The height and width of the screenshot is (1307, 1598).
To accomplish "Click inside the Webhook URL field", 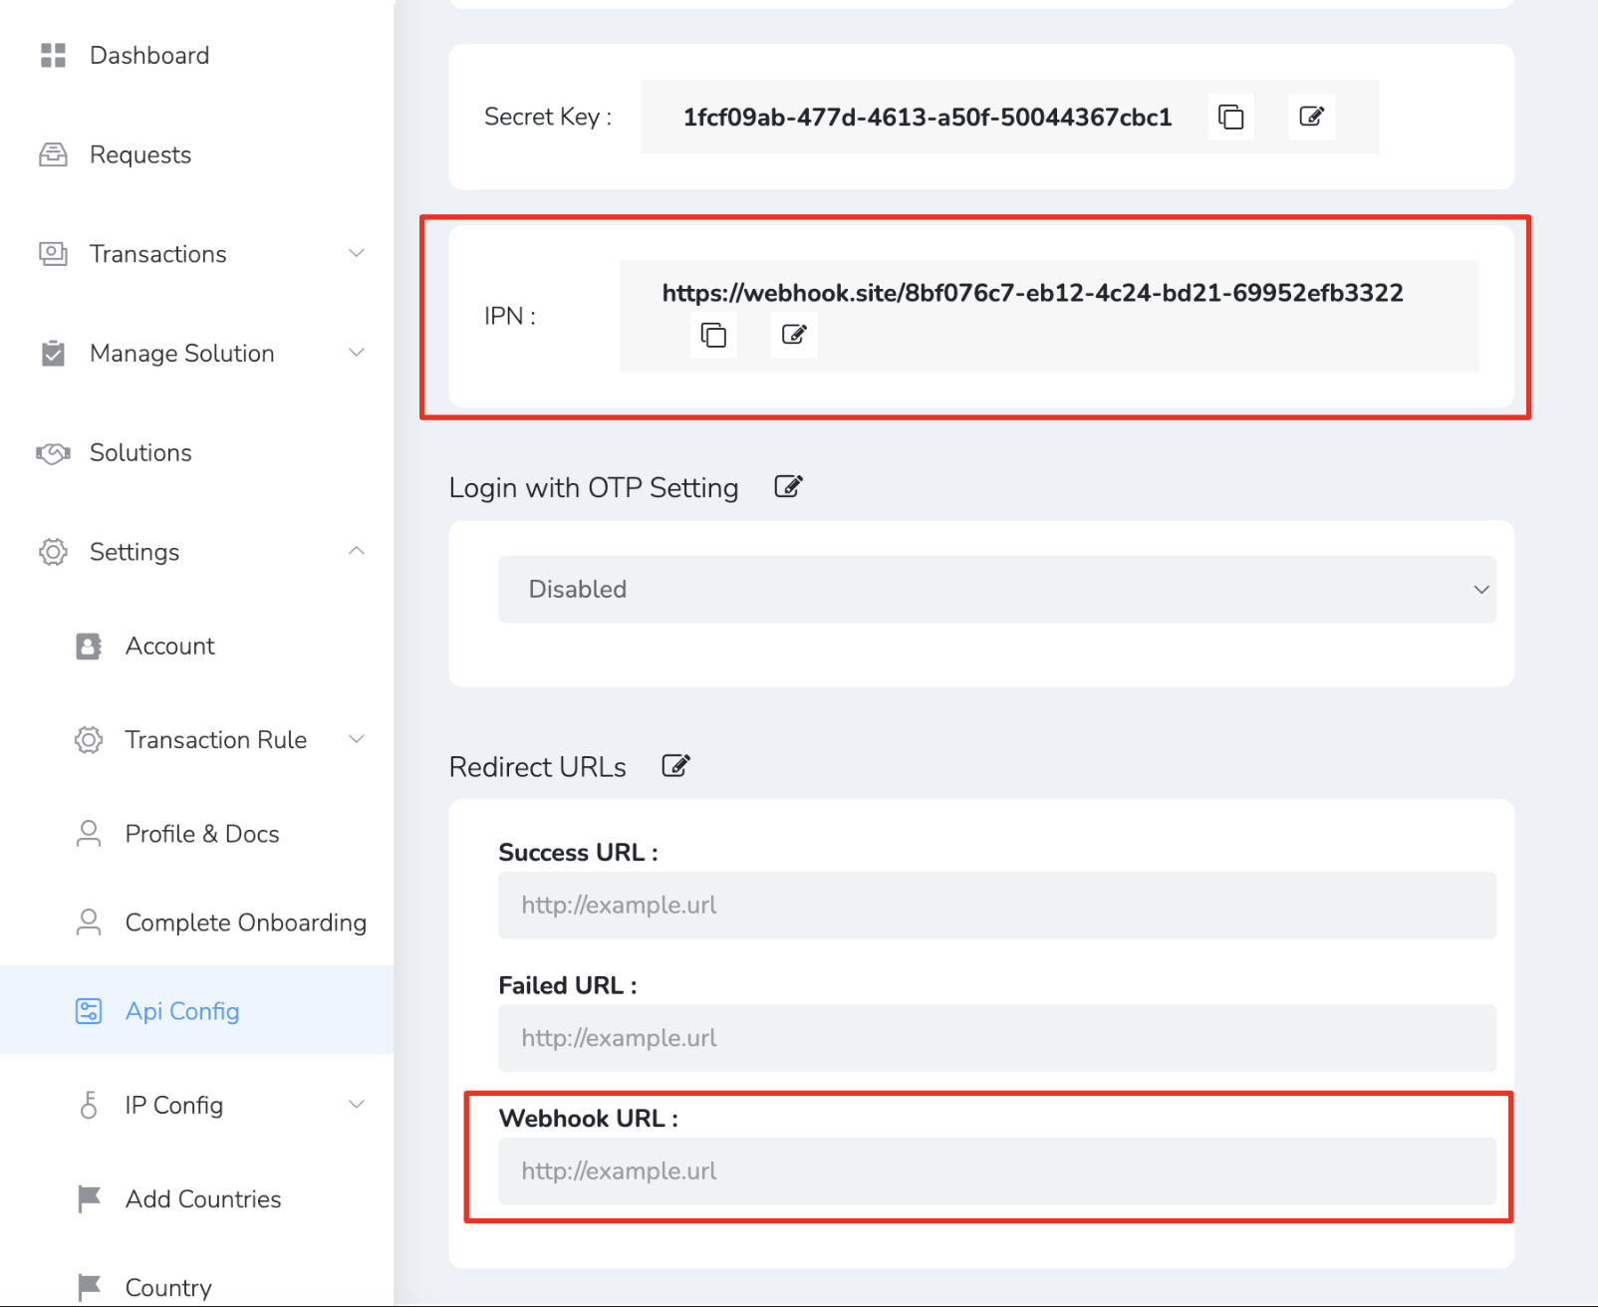I will click(996, 1171).
